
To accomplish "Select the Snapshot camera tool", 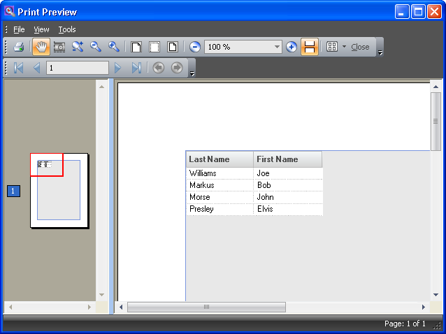I will tap(59, 47).
